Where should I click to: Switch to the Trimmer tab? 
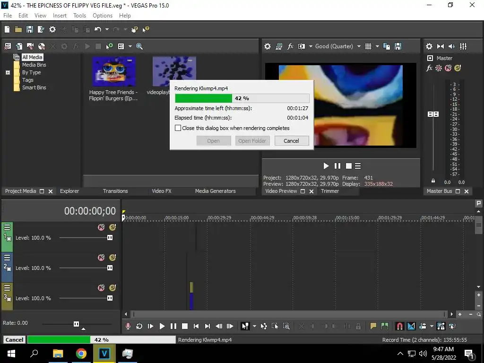330,191
